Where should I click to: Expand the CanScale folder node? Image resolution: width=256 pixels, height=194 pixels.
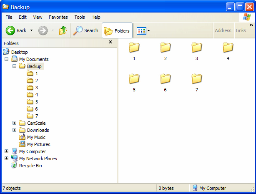(x=14, y=123)
